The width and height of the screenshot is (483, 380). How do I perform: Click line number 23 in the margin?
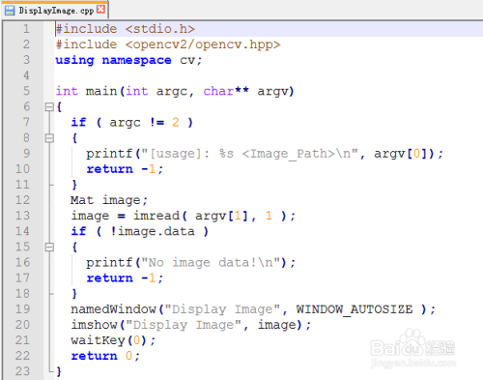coord(22,371)
